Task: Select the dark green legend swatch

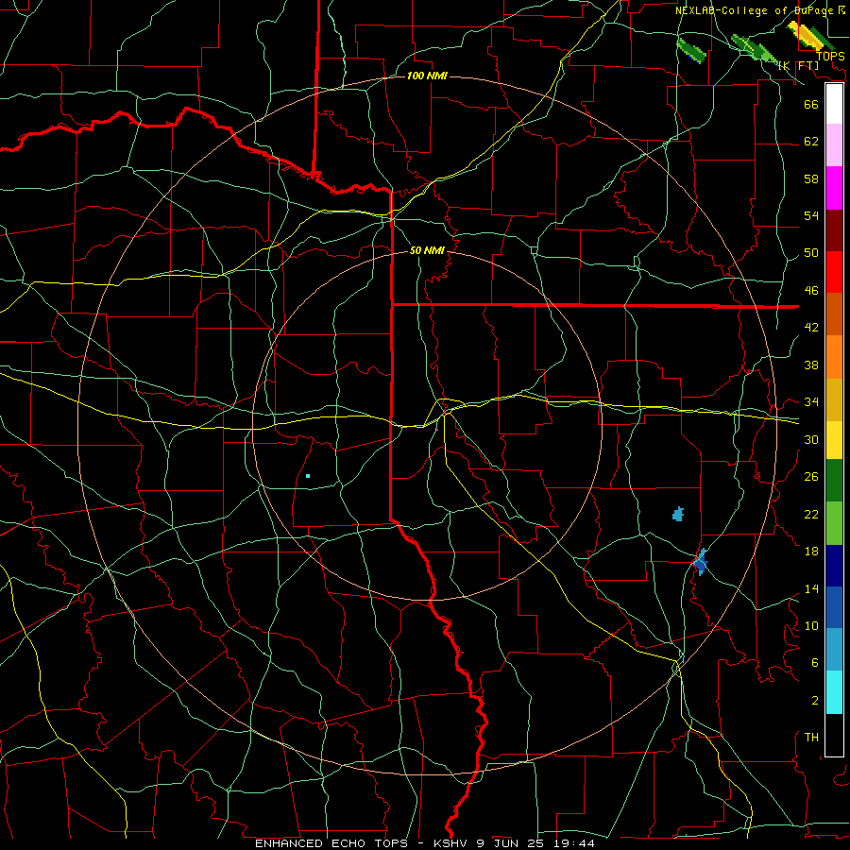Action: [834, 481]
